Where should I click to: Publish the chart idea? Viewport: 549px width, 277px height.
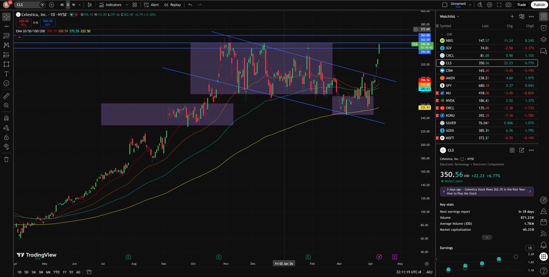click(539, 5)
